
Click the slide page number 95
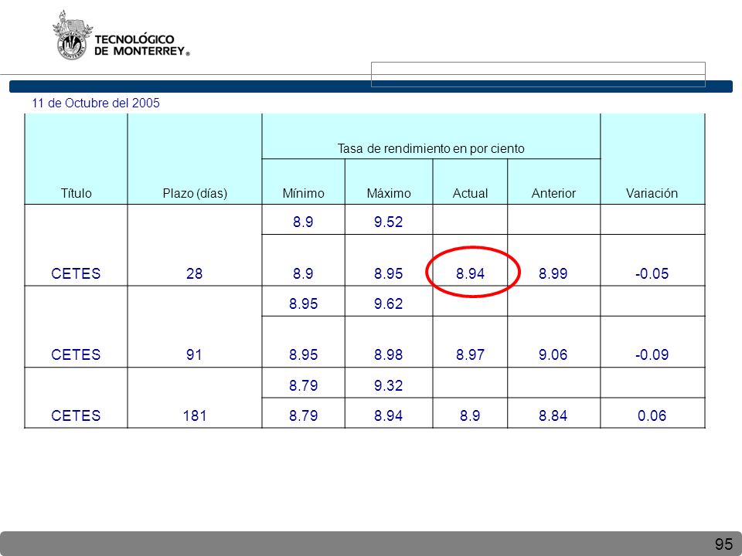(x=723, y=544)
